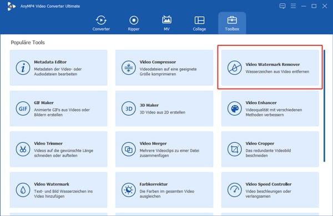Click the Video Compressor icon
The height and width of the screenshot is (216, 333).
[129, 68]
